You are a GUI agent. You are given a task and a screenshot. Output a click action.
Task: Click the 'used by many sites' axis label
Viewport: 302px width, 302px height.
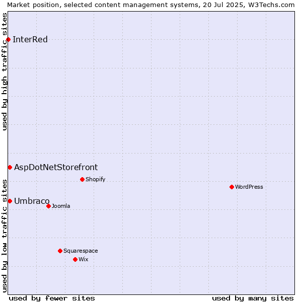pos(253,298)
